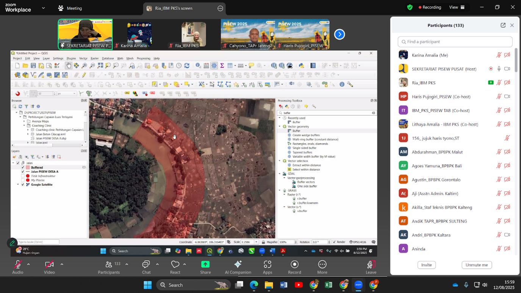521x293 pixels.
Task: Open the Scale dropdown in QGIS status bar
Action: [257, 242]
